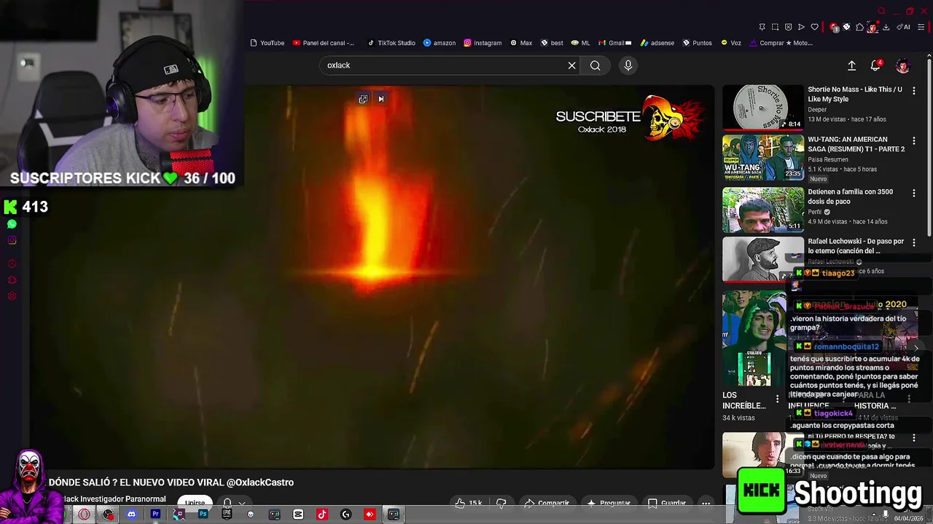Open the ad blocker shield icon
This screenshot has width=933, height=524.
tap(788, 27)
